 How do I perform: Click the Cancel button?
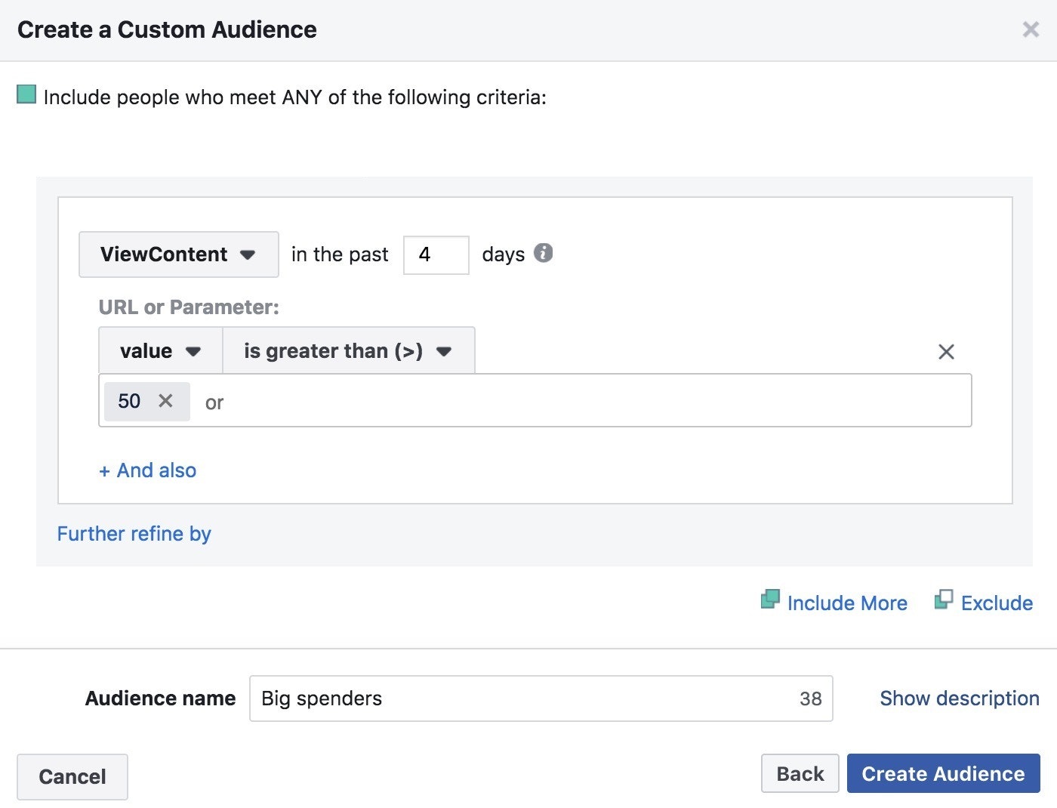click(x=72, y=776)
